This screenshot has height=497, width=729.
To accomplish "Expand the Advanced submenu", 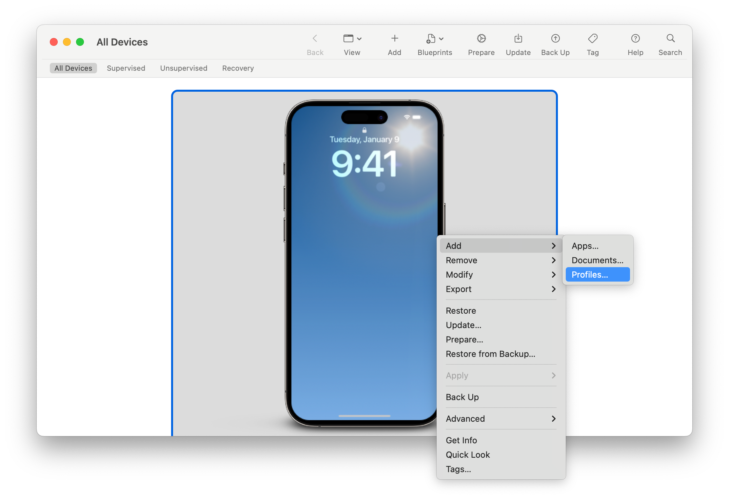I will (x=501, y=419).
